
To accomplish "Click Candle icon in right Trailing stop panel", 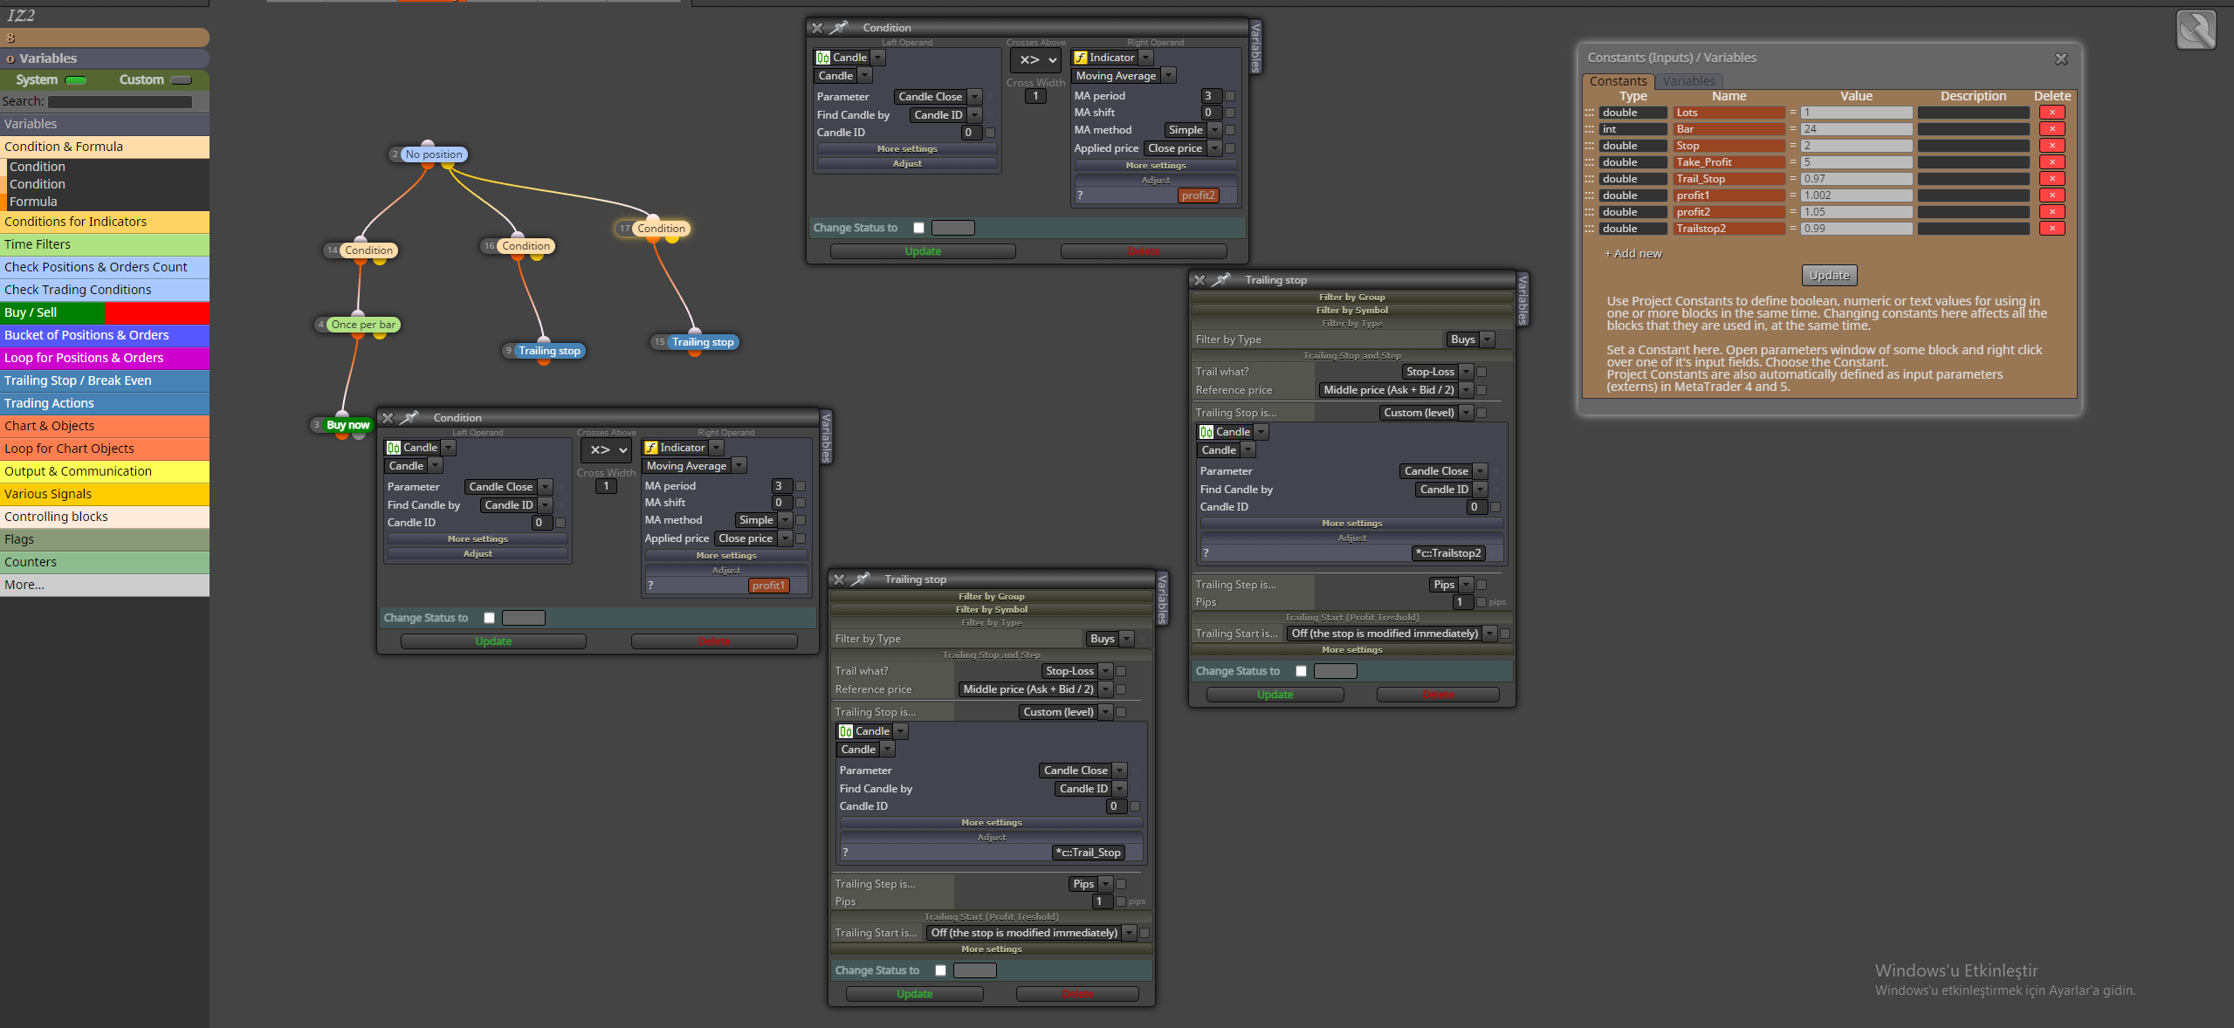I will 1206,432.
